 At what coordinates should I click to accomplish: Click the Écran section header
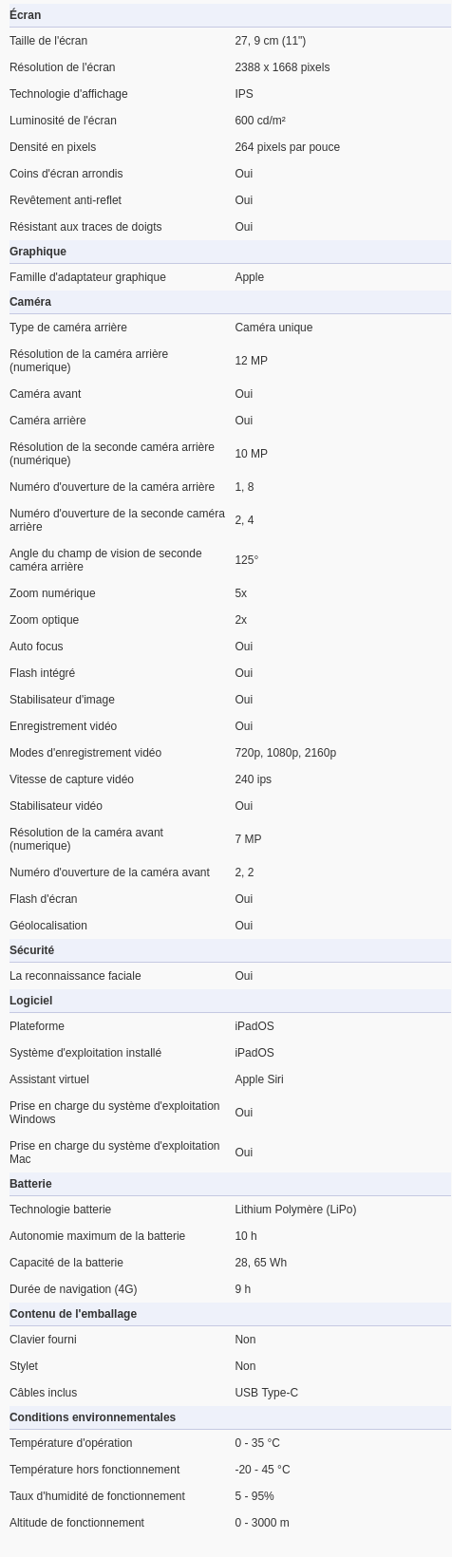[26, 15]
